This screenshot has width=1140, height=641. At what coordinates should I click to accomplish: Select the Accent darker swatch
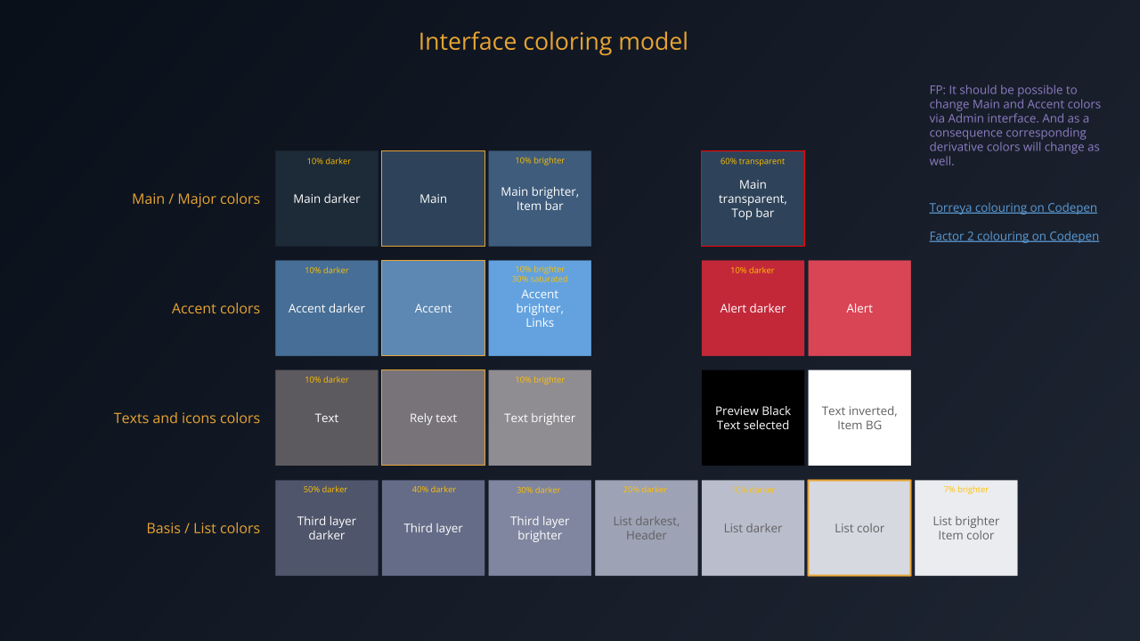click(x=326, y=307)
